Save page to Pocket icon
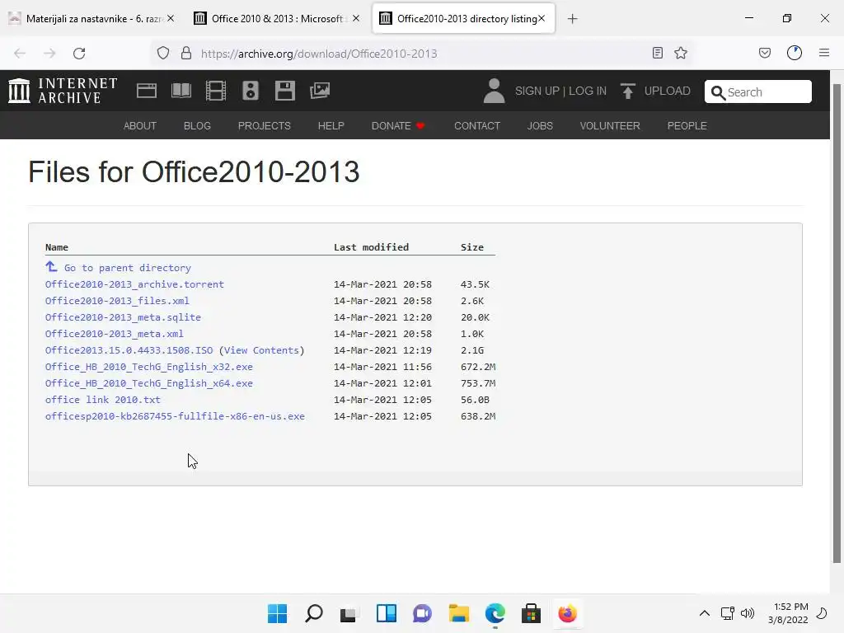 [765, 53]
